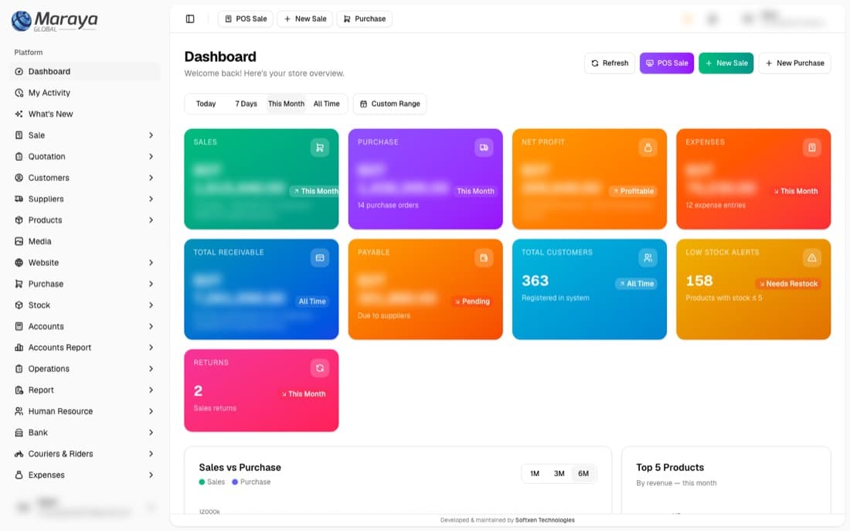Click the 363 total customers value
This screenshot has width=850, height=531.
pos(535,281)
